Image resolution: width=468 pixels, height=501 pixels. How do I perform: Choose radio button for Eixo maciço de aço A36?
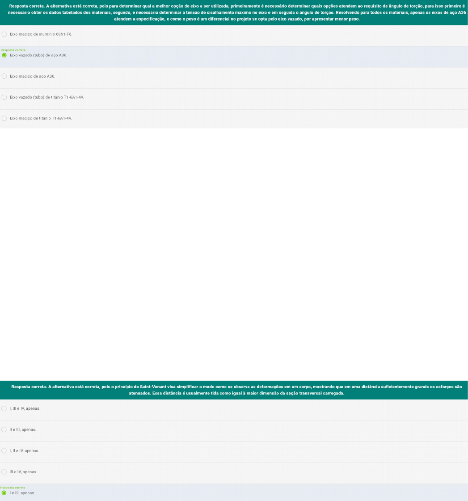point(4,76)
